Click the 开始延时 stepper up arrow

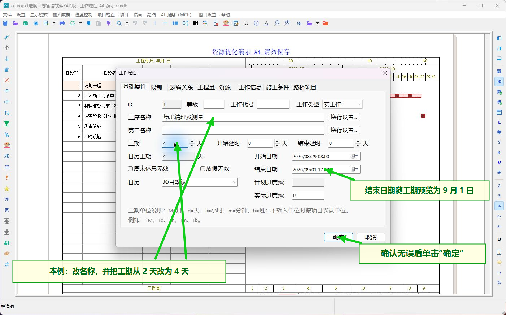(x=277, y=141)
